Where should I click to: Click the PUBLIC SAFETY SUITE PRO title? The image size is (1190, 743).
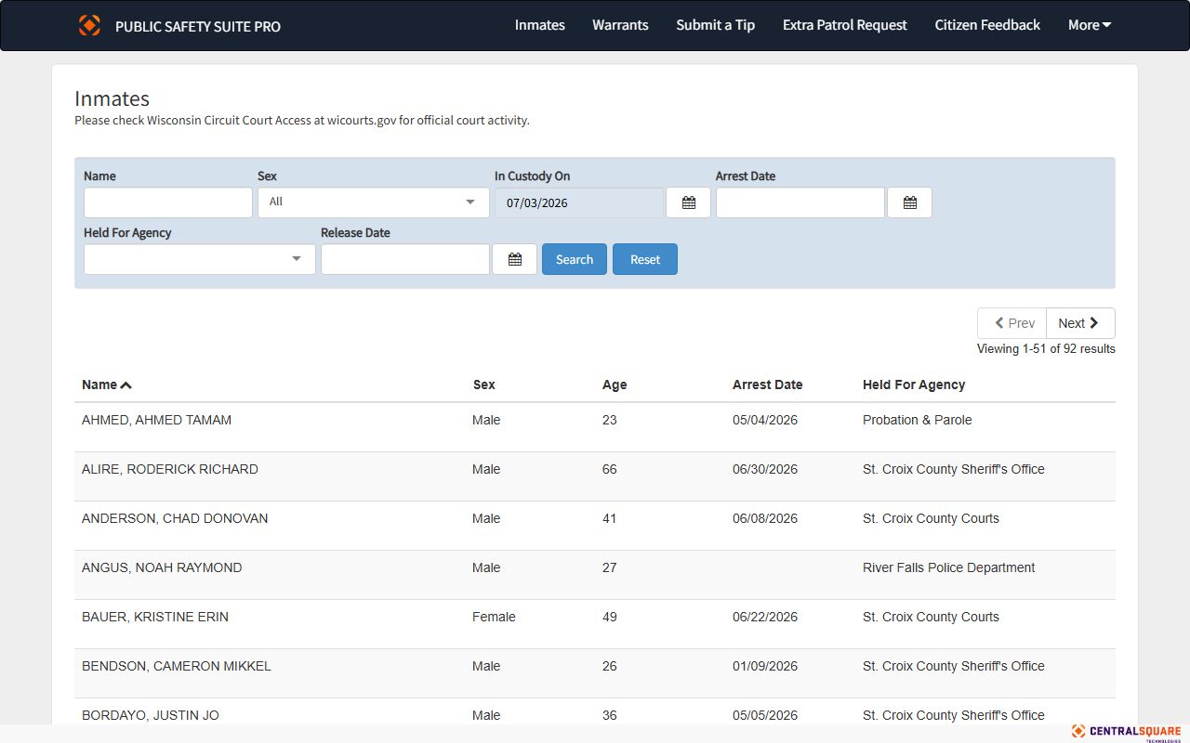pyautogui.click(x=198, y=26)
